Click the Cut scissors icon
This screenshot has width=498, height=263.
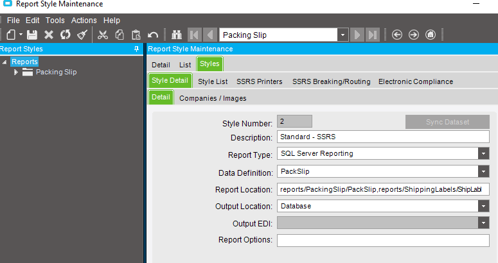point(103,35)
